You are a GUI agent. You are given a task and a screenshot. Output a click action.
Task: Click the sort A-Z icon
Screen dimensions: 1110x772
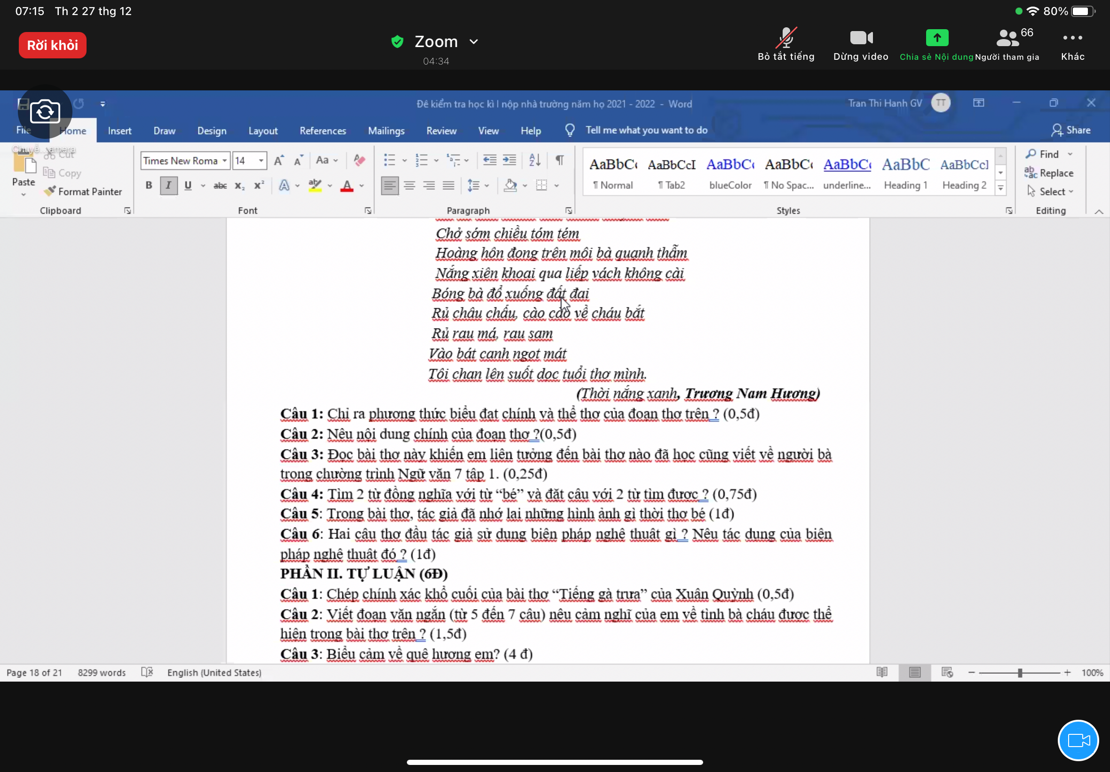(x=534, y=160)
